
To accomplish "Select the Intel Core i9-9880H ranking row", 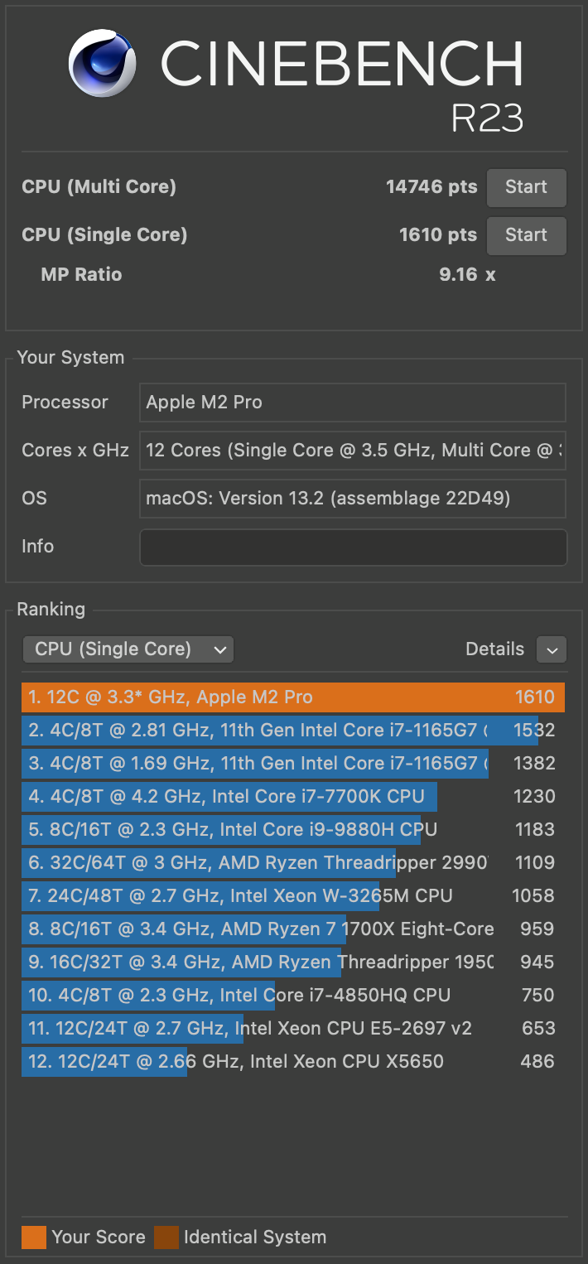I will 293,829.
